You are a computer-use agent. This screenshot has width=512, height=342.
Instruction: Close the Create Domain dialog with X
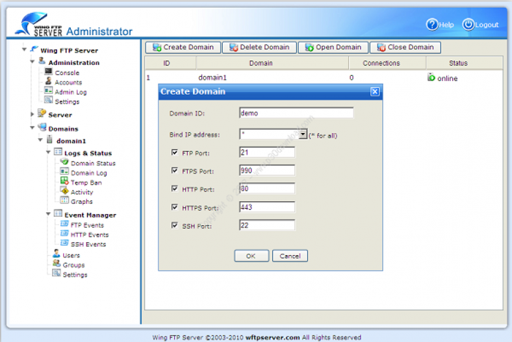(x=375, y=92)
